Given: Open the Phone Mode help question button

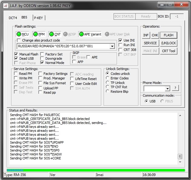Looking at the screenshot, I should [x=175, y=88].
